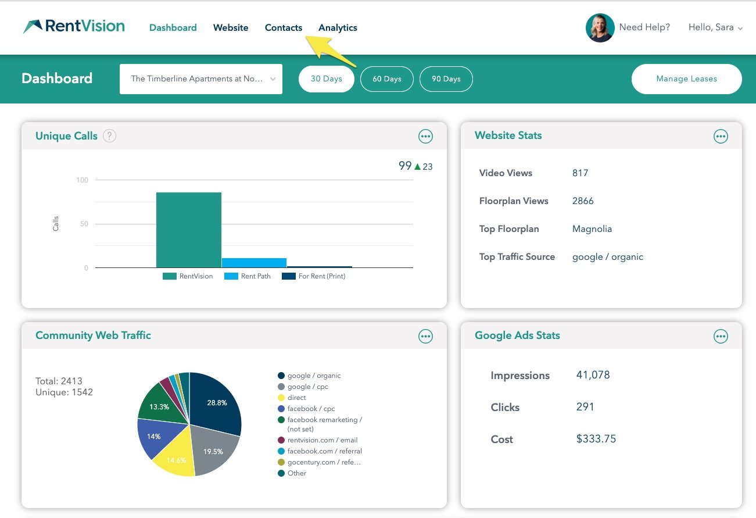Open the Google Ads Stats options menu
The image size is (756, 518).
pos(721,336)
